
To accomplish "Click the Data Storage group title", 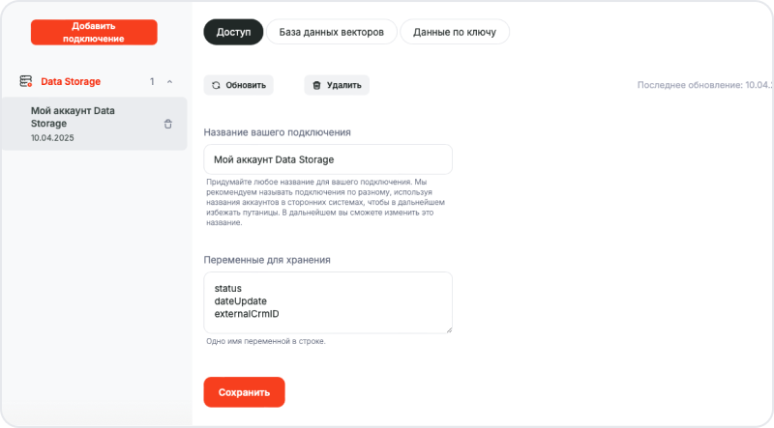I will (71, 82).
